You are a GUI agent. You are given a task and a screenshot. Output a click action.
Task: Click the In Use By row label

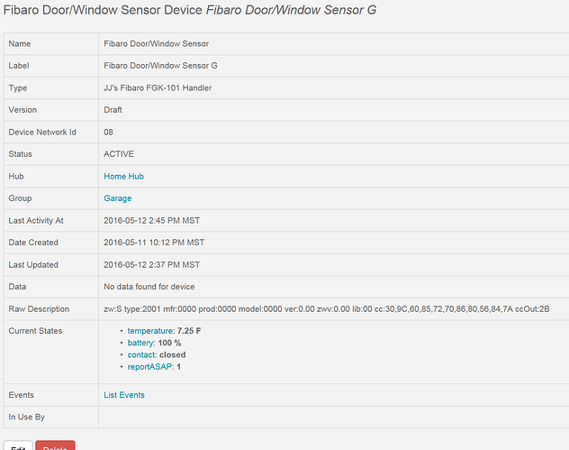[26, 417]
